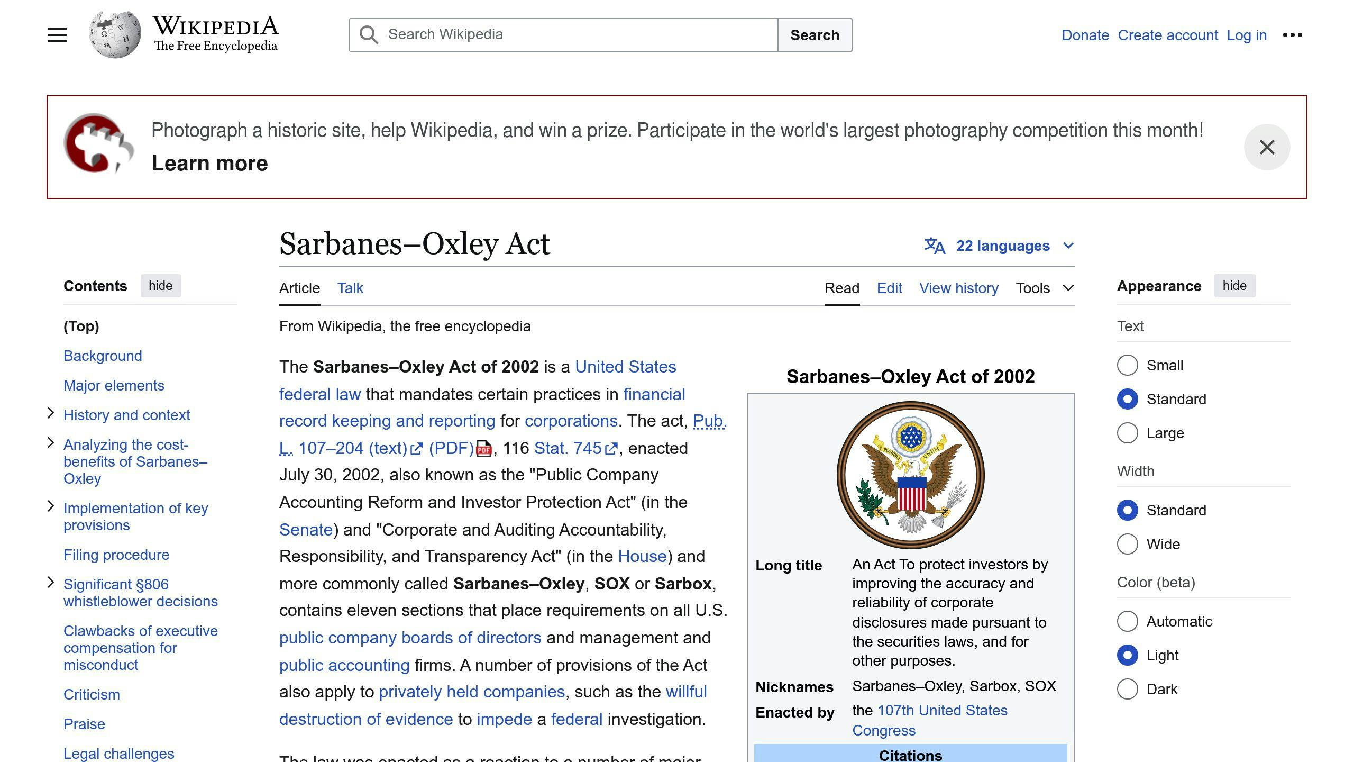Screen dimensions: 1354x762
Task: Expand History and context section
Action: coord(51,413)
